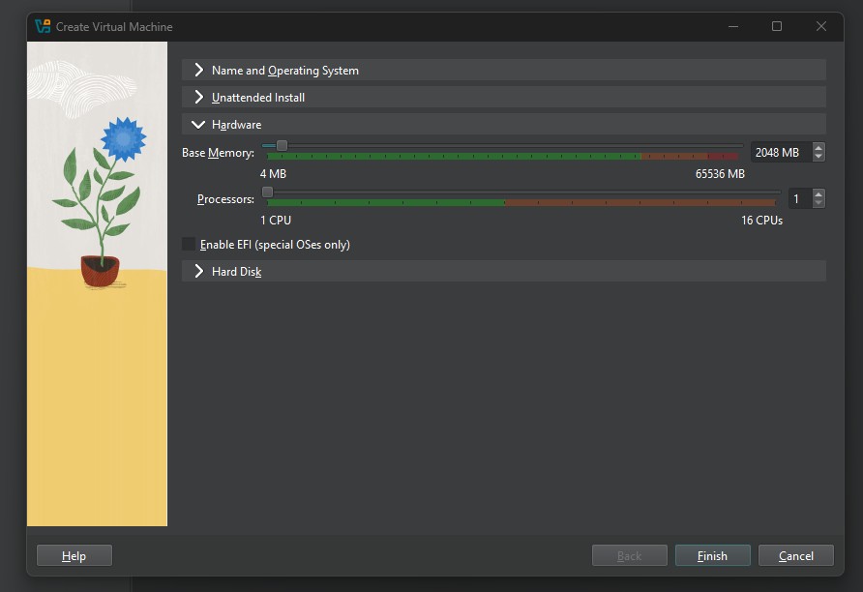Enable EFI (special OSes only) checkbox
The image size is (863, 592).
[x=189, y=245]
